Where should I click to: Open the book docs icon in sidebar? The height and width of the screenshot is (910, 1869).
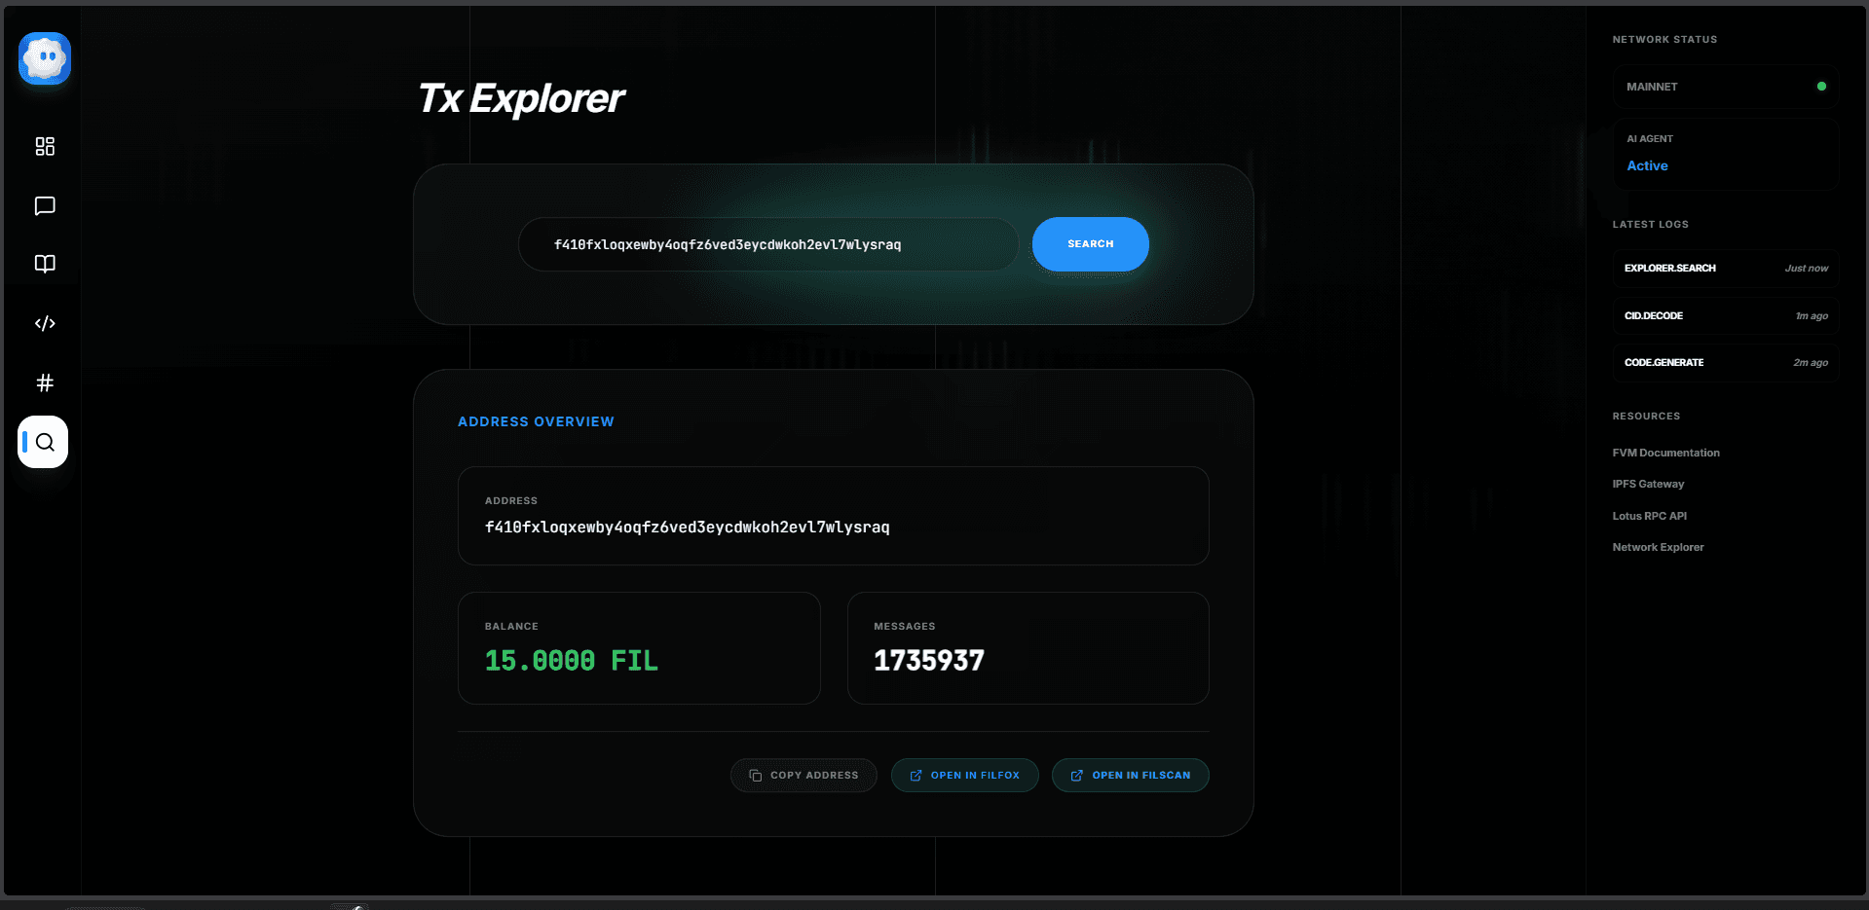[x=45, y=264]
